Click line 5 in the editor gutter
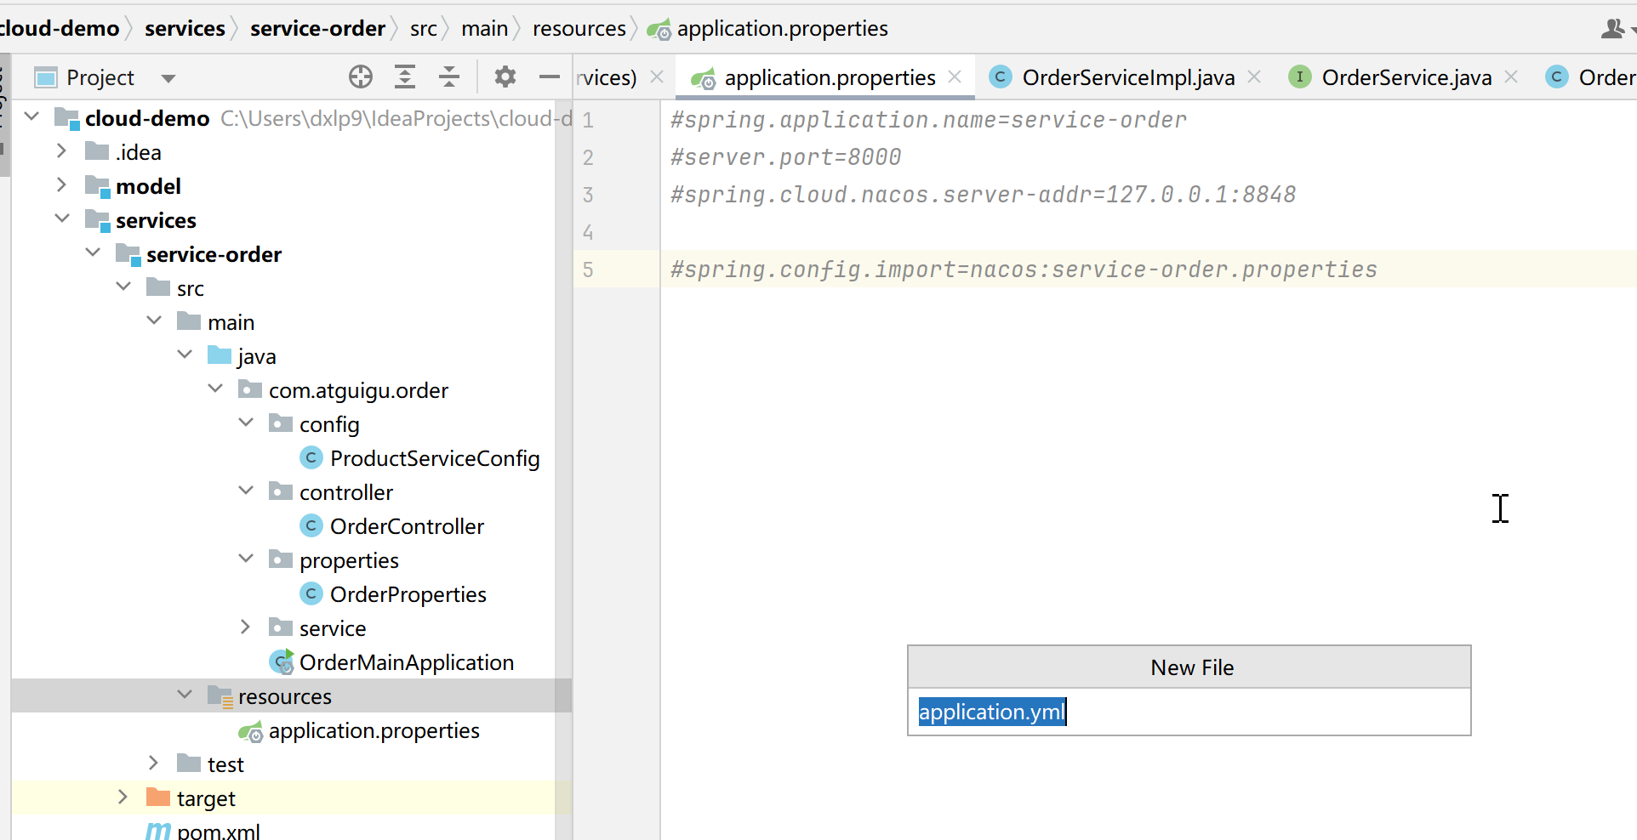The width and height of the screenshot is (1637, 840). [x=588, y=270]
